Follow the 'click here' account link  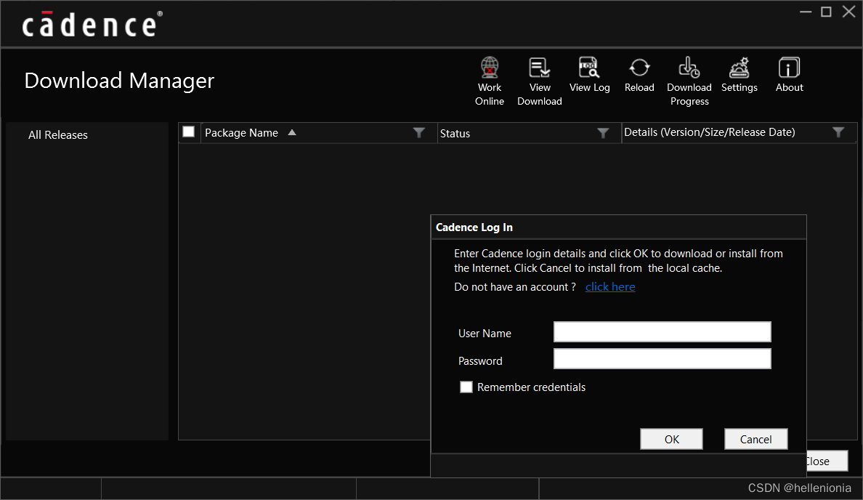click(609, 287)
